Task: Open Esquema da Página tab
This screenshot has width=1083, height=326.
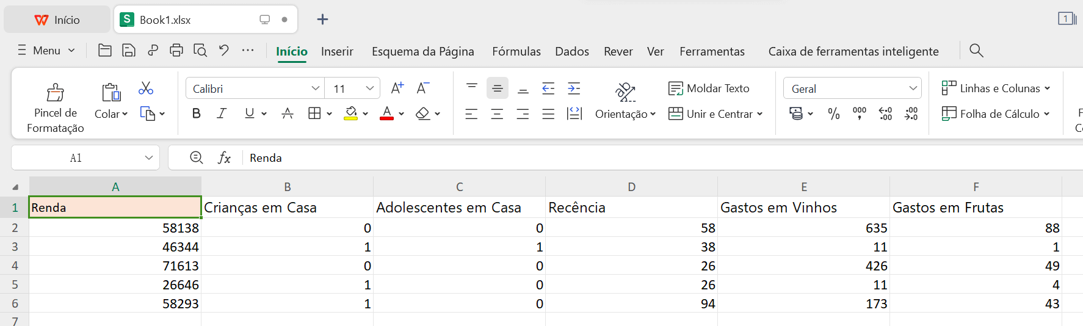Action: 423,51
